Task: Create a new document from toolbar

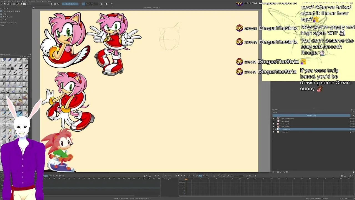Action: [x=2, y=4]
